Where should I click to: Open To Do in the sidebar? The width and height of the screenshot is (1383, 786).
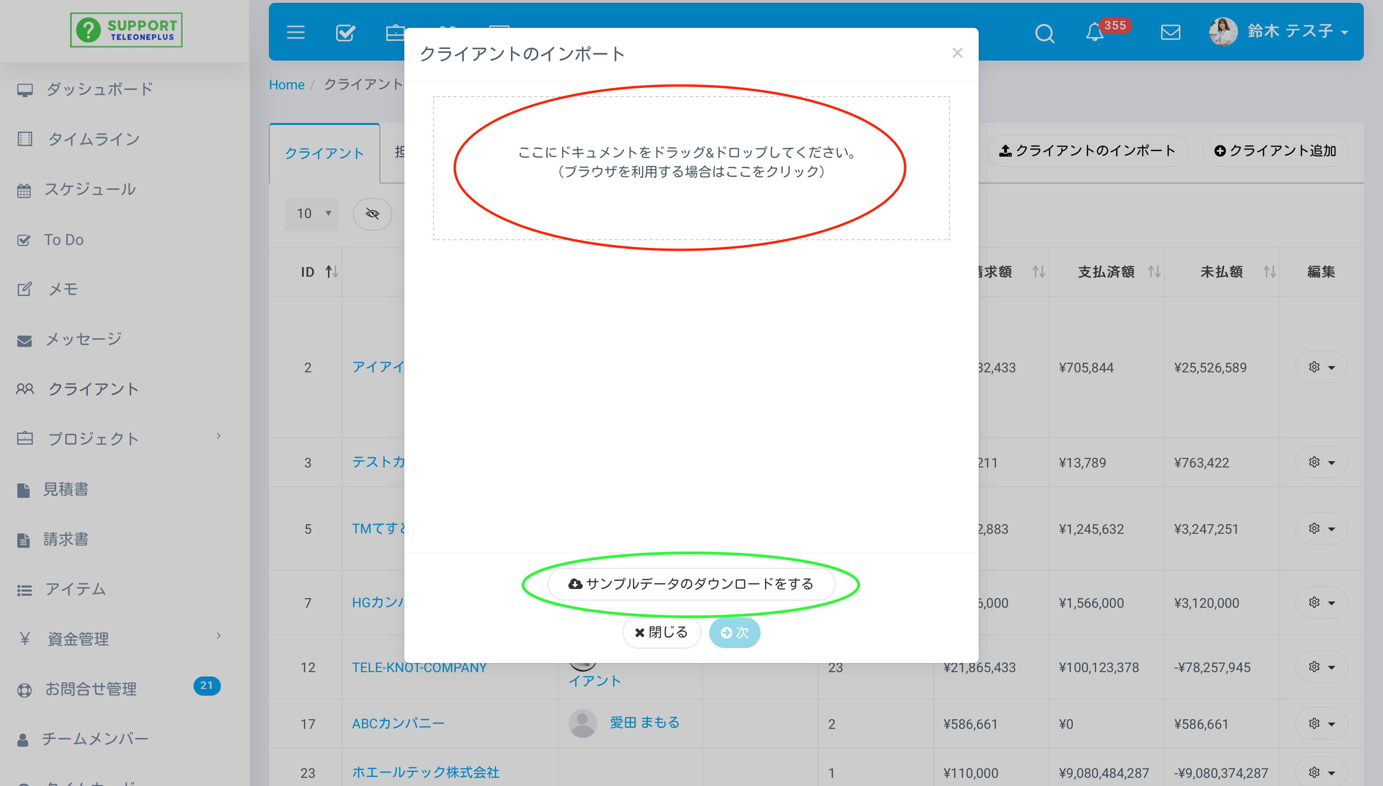point(64,239)
